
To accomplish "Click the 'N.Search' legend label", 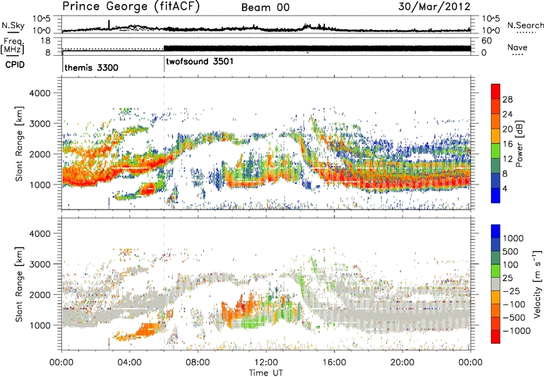I will tap(525, 25).
